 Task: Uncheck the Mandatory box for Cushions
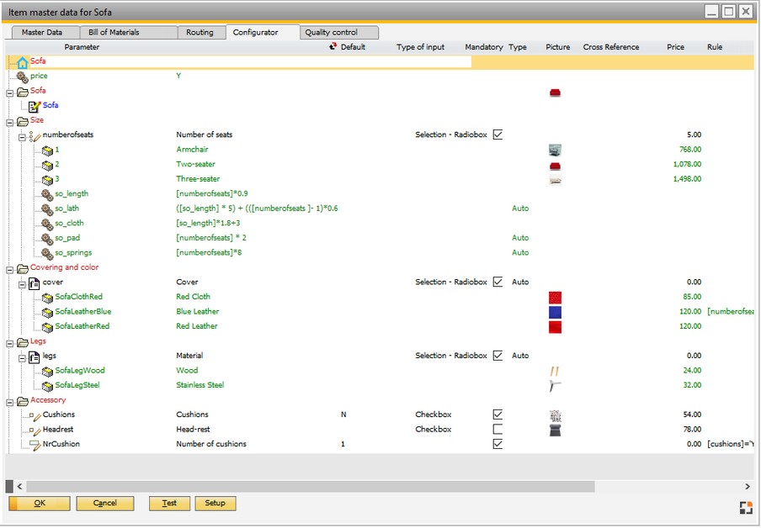tap(498, 414)
